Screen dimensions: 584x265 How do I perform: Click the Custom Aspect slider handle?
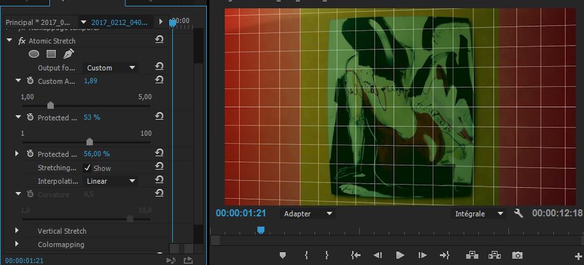point(51,106)
